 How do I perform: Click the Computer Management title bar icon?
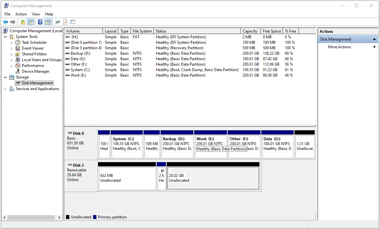pyautogui.click(x=6, y=5)
